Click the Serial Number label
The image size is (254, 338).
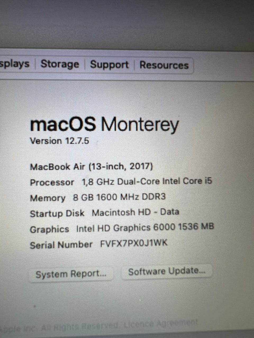(61, 245)
